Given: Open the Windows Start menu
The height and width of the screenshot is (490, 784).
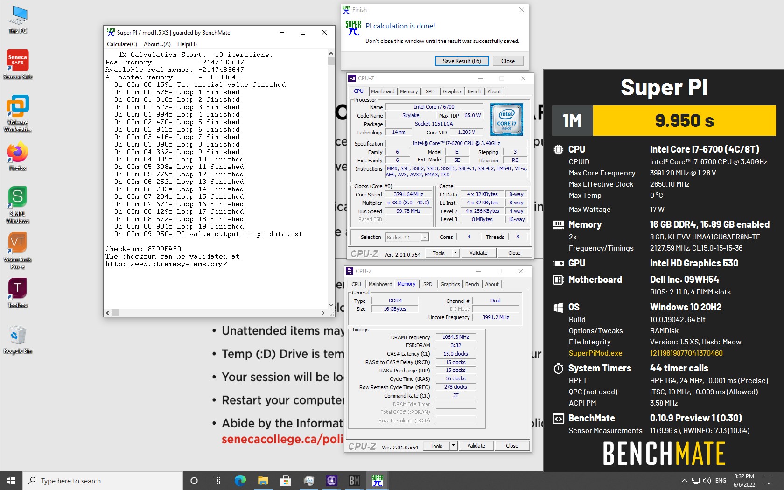Looking at the screenshot, I should [x=11, y=481].
